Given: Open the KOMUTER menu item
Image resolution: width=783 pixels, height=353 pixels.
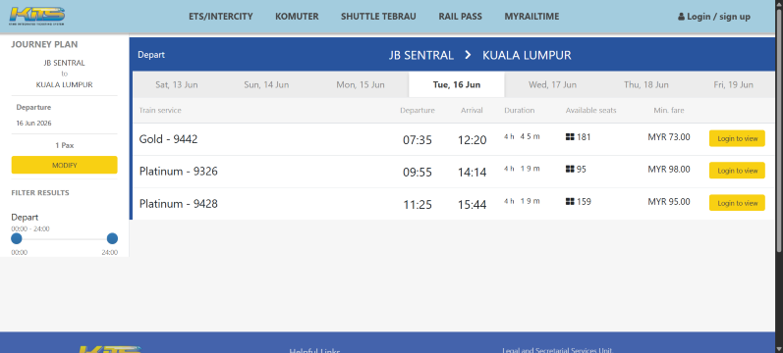Looking at the screenshot, I should 297,17.
